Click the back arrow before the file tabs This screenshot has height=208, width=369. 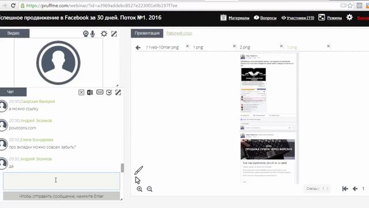coord(138,47)
